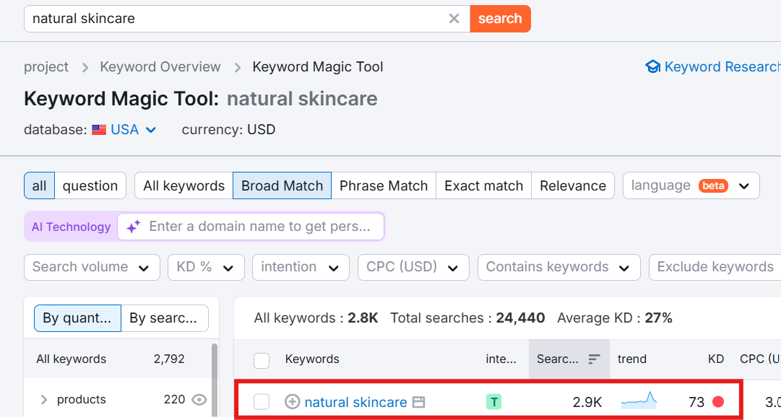The width and height of the screenshot is (781, 420).
Task: Click the AI Technology label
Action: click(72, 227)
